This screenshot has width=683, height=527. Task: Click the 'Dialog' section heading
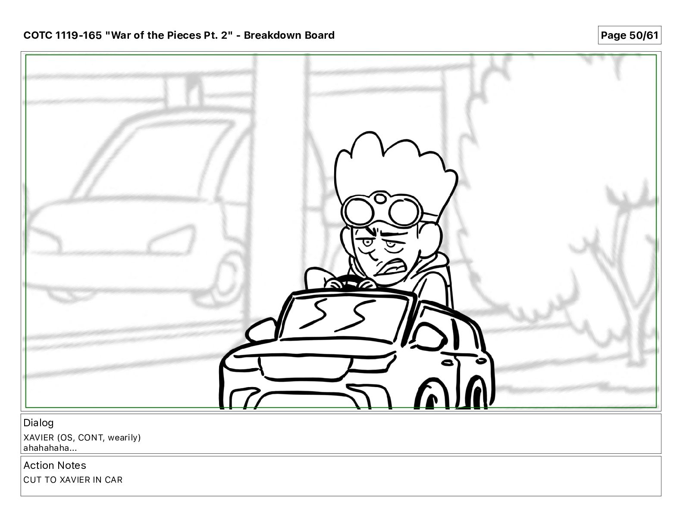coord(38,423)
